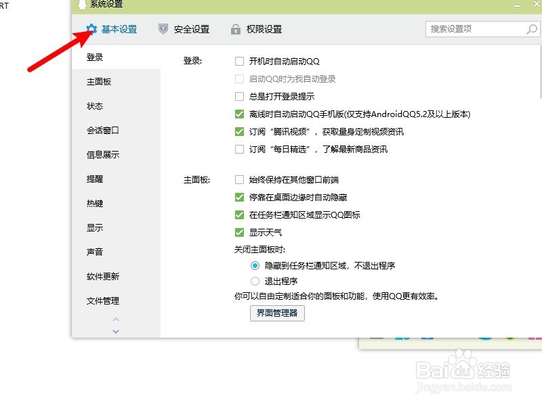The image size is (542, 406).
Task: Select 登录 in the left sidebar
Action: (116, 58)
